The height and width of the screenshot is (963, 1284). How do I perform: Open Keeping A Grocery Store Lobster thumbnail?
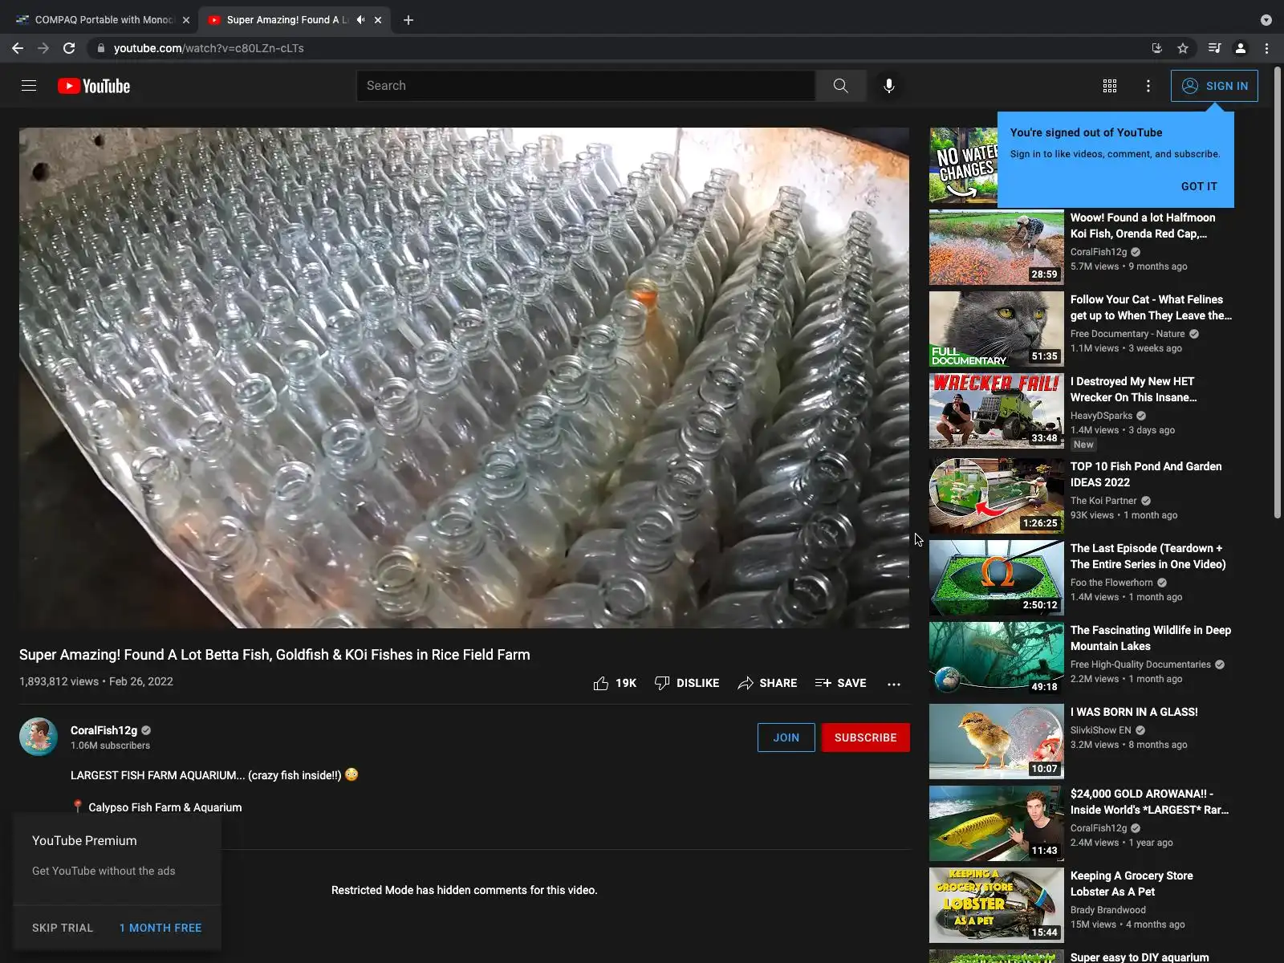click(x=997, y=906)
